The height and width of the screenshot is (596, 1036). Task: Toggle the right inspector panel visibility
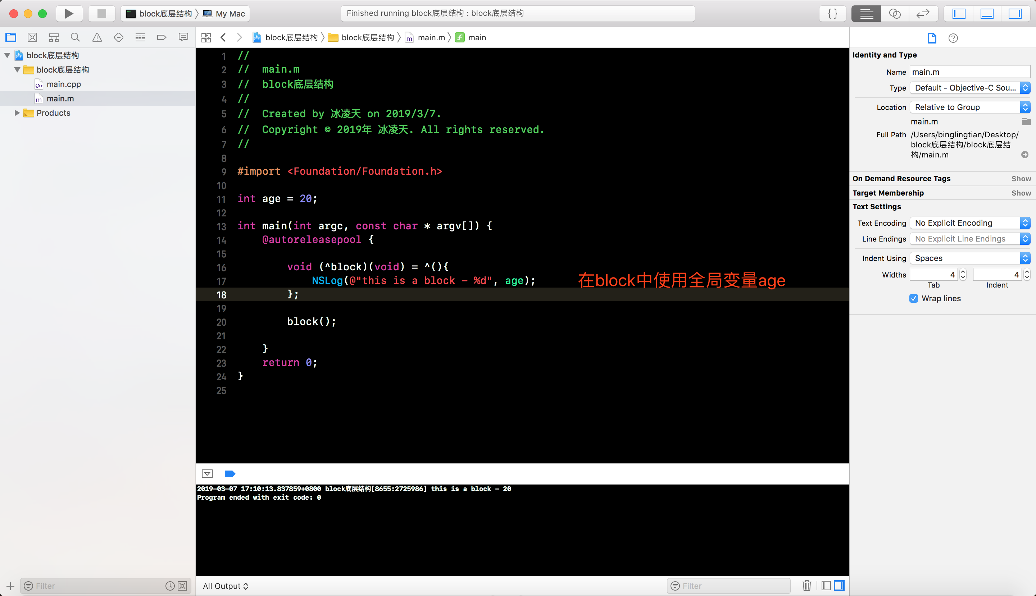(x=1014, y=14)
